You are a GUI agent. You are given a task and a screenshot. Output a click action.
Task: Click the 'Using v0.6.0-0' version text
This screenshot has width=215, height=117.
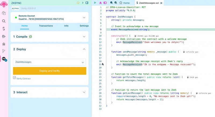(28, 8)
